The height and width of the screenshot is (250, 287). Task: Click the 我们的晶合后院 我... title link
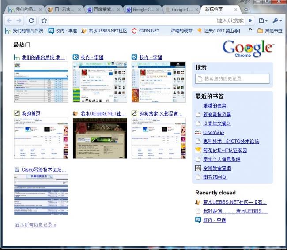[x=44, y=57]
